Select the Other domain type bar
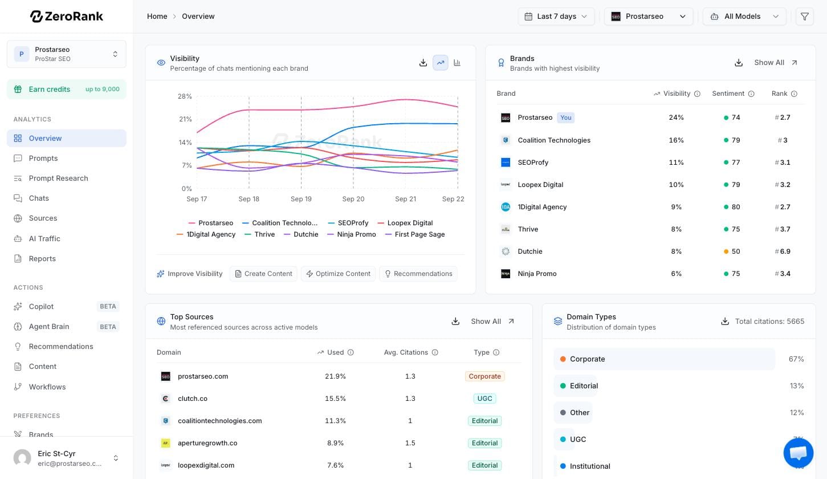The width and height of the screenshot is (827, 479). 573,413
